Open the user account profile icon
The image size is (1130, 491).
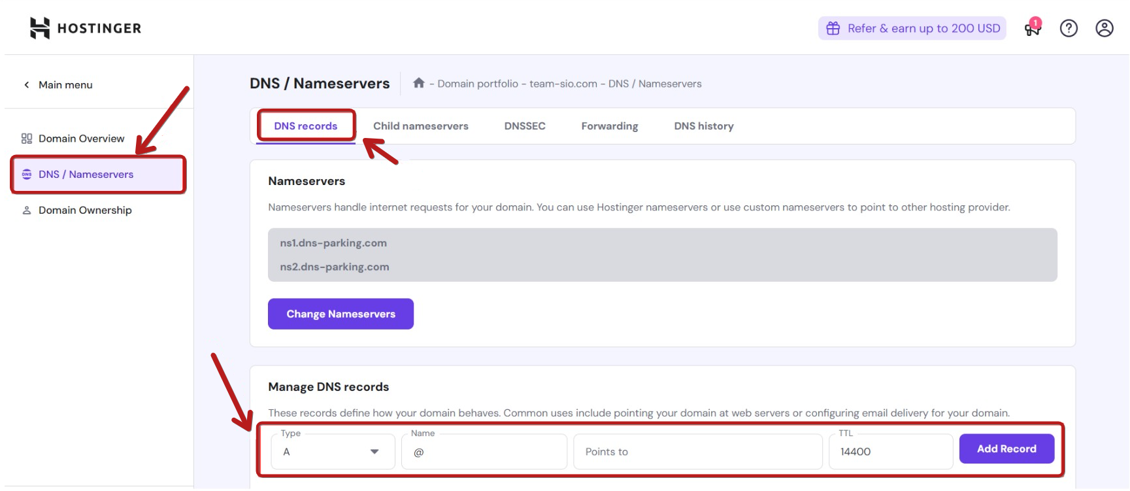pyautogui.click(x=1105, y=28)
